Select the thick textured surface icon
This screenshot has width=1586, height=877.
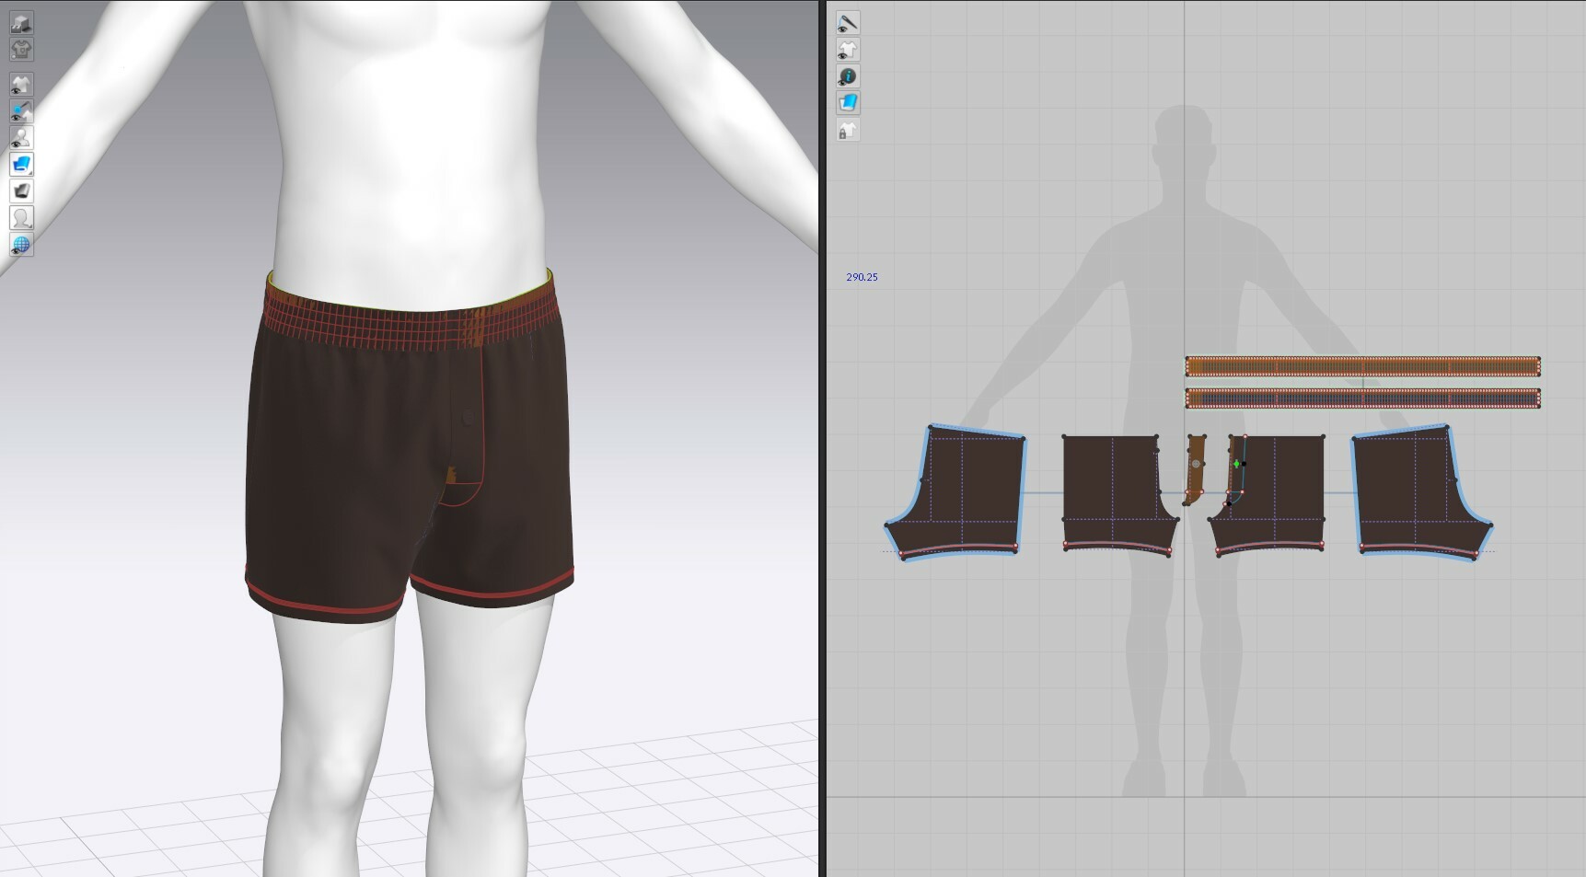click(x=21, y=191)
